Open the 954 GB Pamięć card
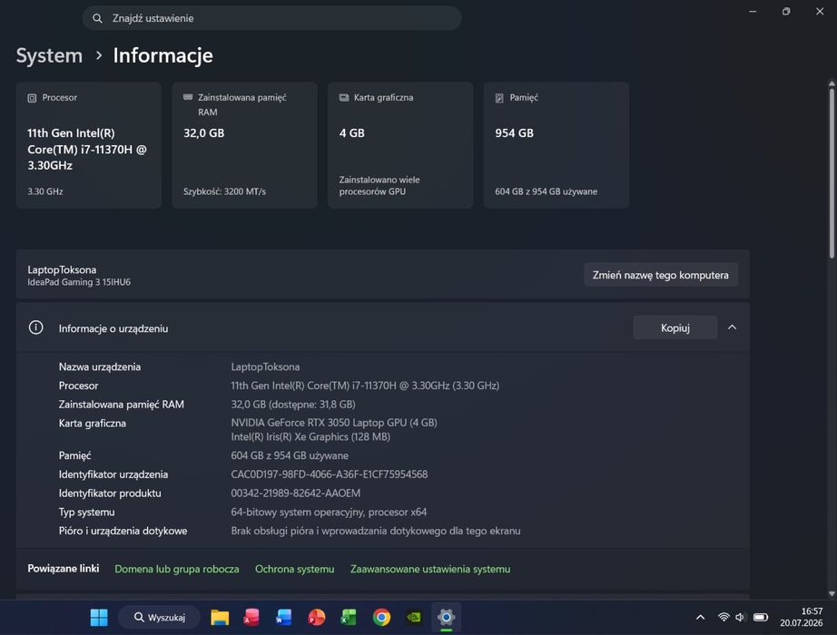837x635 pixels. pos(556,145)
